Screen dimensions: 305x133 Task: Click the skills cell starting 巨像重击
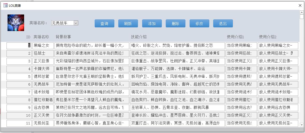pos(177,61)
